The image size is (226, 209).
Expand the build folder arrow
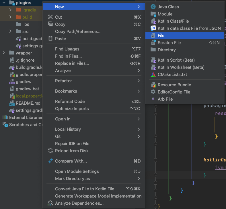coord(10,17)
